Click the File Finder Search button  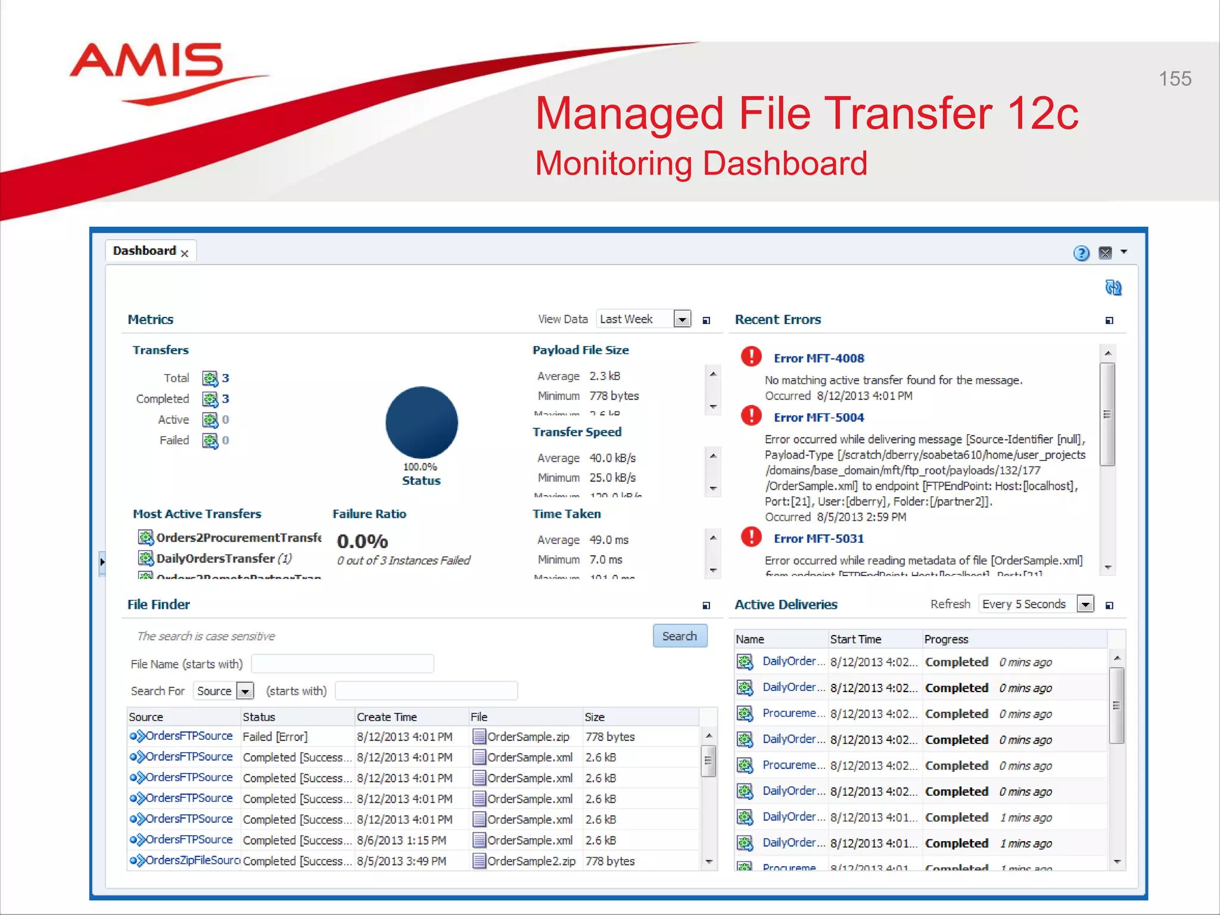680,636
